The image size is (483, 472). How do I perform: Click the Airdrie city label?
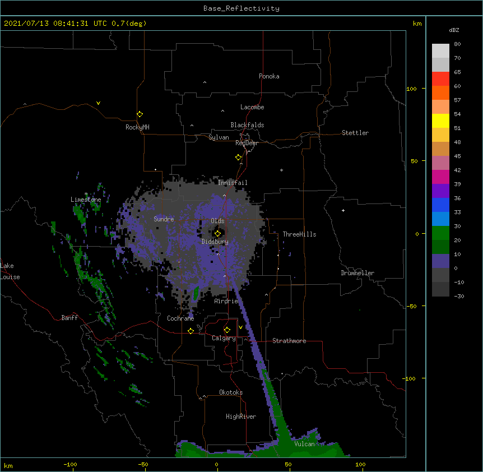click(x=226, y=301)
